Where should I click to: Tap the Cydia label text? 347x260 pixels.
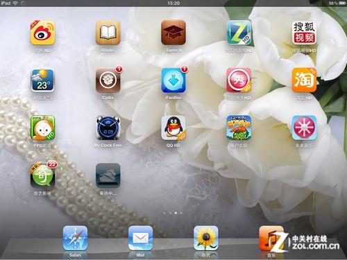(x=108, y=98)
